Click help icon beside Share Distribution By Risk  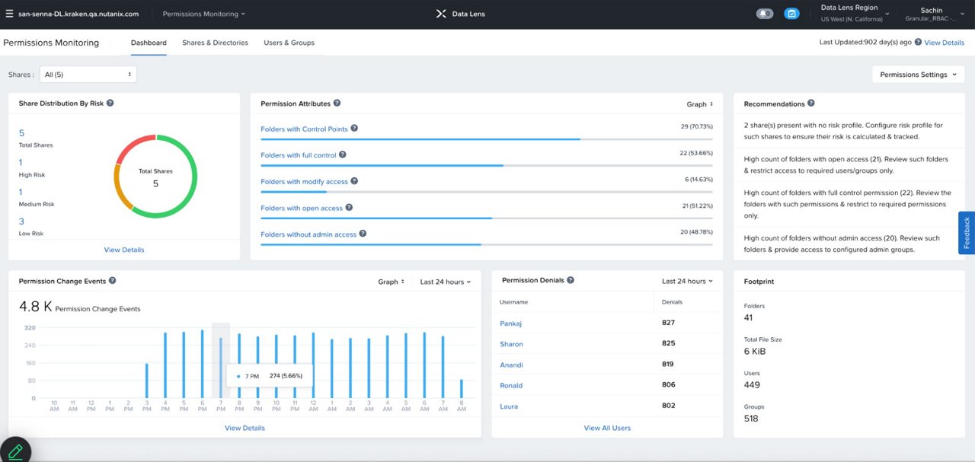pyautogui.click(x=110, y=103)
